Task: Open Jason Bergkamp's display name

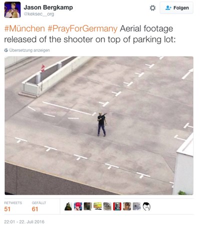Action: pos(48,7)
